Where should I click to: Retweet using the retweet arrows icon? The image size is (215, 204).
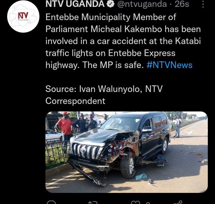(x=93, y=203)
